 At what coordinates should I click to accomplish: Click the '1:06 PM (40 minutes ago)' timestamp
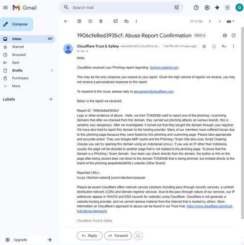180,46
